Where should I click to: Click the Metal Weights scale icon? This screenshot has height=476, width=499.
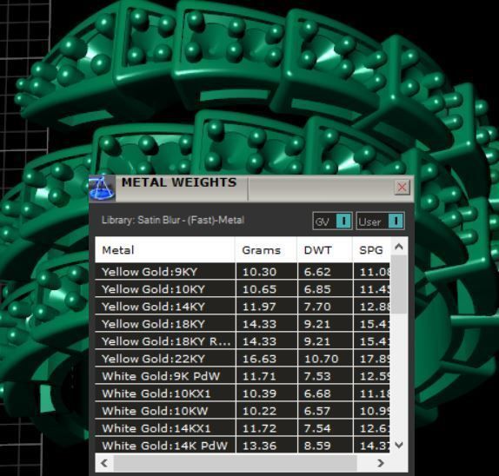pos(103,188)
